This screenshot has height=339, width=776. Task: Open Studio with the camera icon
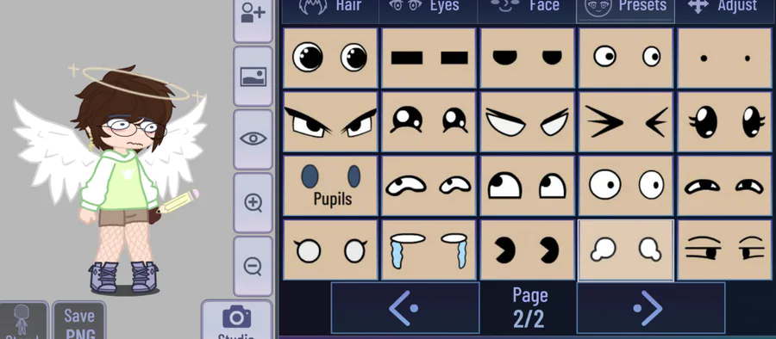click(236, 320)
